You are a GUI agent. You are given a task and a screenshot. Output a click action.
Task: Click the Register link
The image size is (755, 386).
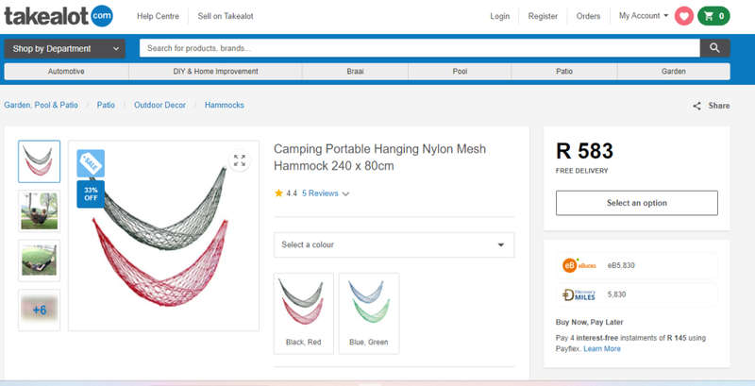click(x=543, y=16)
